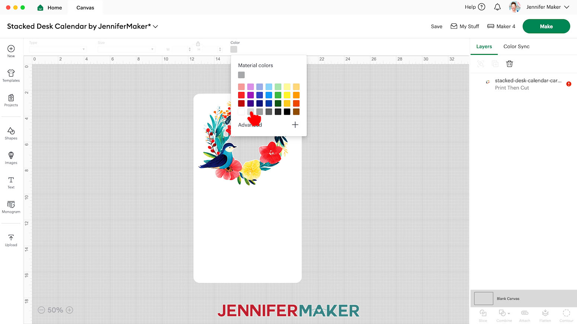The height and width of the screenshot is (324, 577).
Task: Open the Monogram tool
Action: (11, 207)
